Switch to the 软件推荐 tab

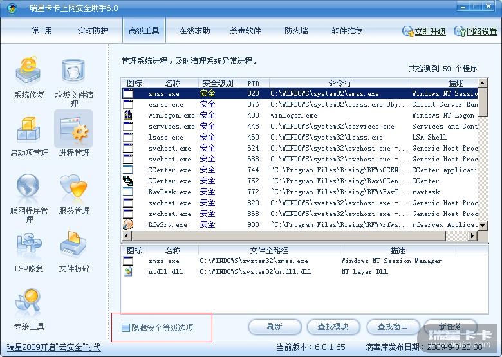pyautogui.click(x=347, y=31)
